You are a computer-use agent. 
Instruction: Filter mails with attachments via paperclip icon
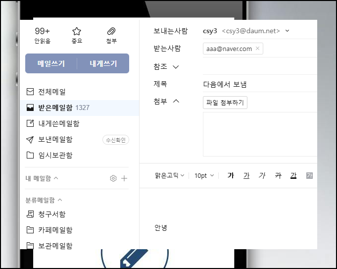pos(111,35)
